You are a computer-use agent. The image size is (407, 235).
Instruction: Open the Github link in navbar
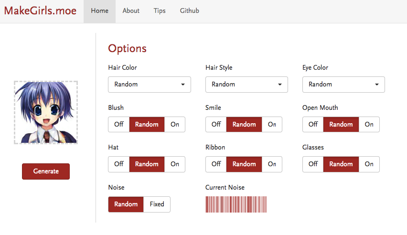190,11
